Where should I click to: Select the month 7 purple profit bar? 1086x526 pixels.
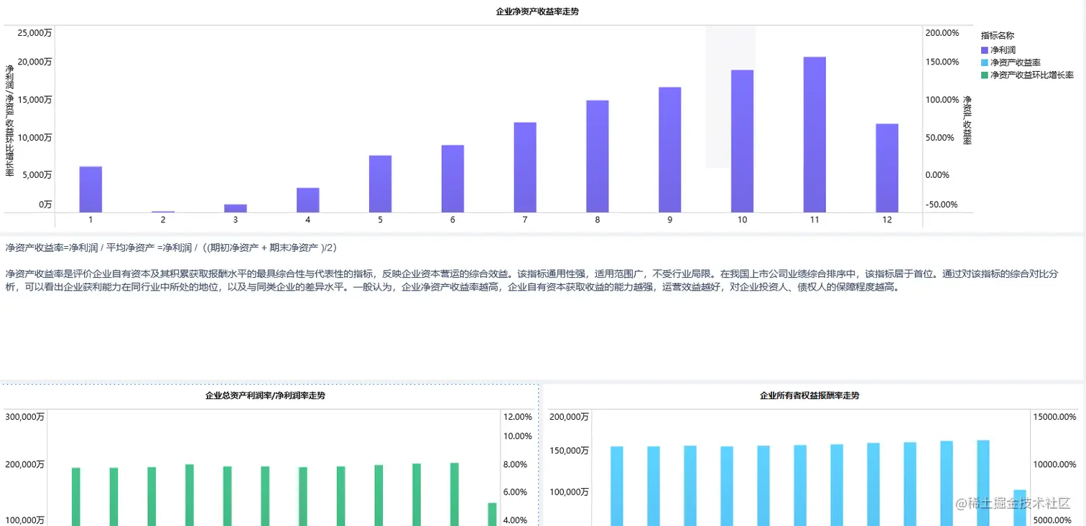coord(525,167)
